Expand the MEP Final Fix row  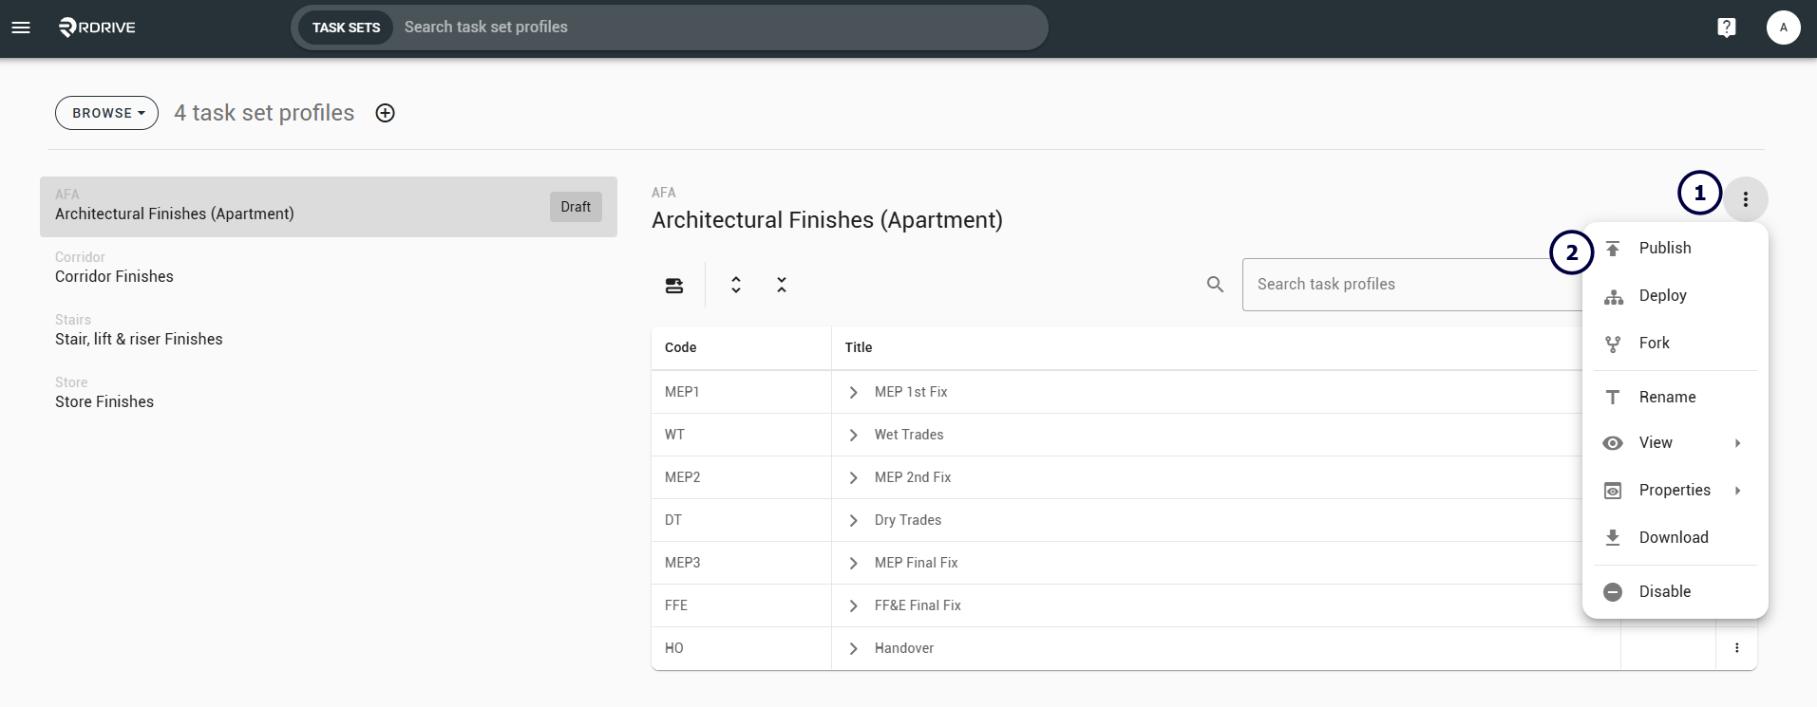pos(853,563)
